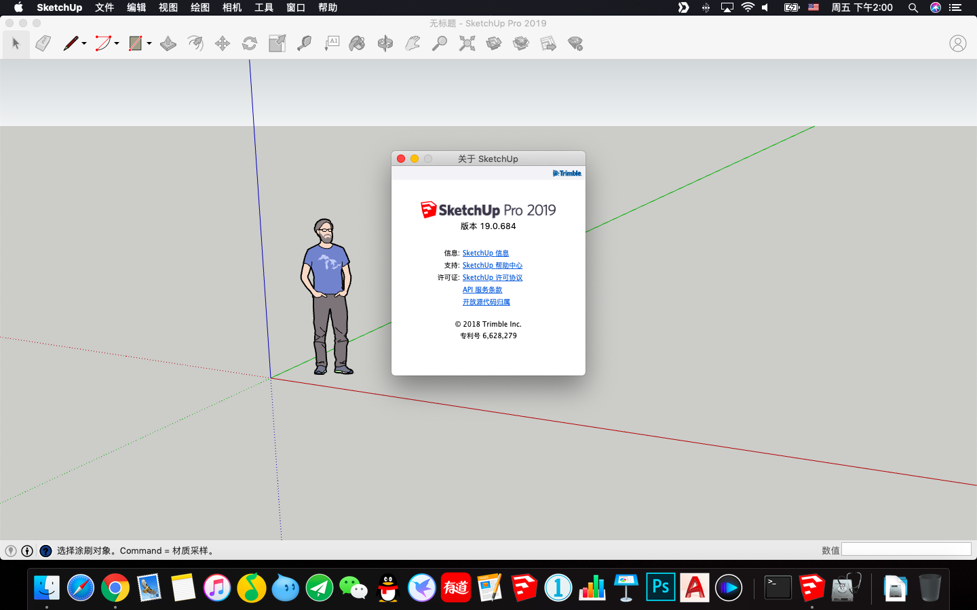Open Finder from the Dock
977x610 pixels.
tap(47, 588)
